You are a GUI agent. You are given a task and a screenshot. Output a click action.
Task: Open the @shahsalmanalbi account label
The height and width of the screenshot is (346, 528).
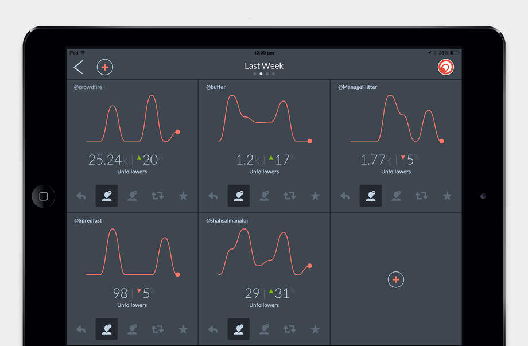(x=227, y=220)
